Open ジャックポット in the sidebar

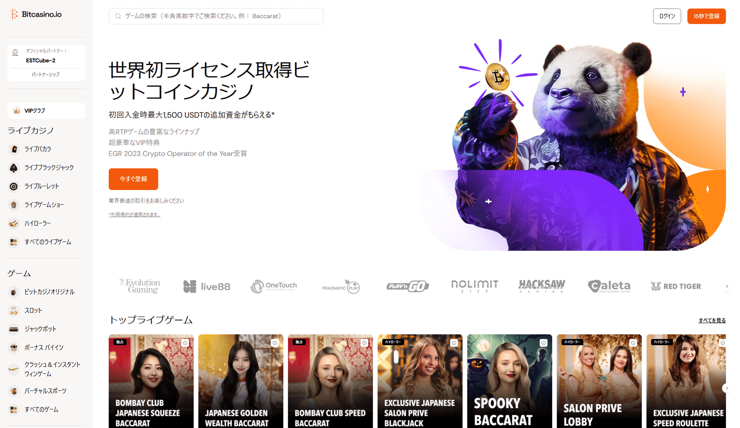(41, 329)
